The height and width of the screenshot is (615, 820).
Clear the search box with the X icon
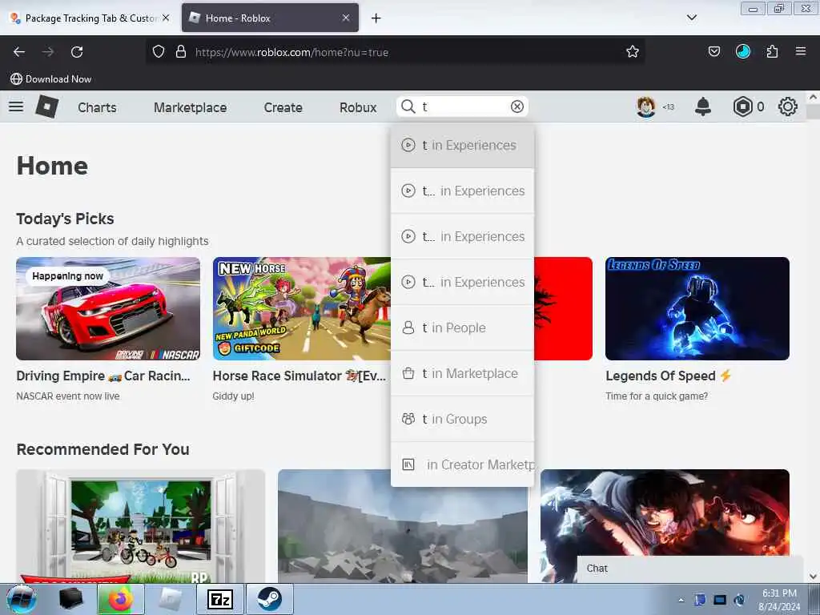(517, 107)
